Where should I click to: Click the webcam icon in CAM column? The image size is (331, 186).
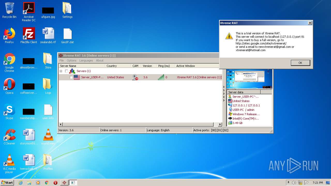[x=135, y=77]
